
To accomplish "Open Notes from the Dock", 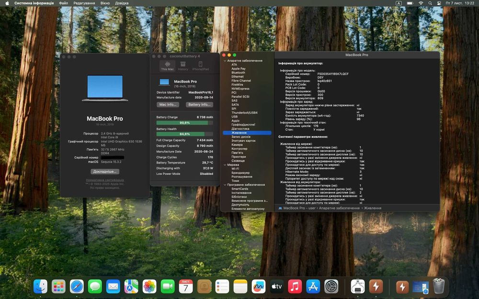I will pyautogui.click(x=240, y=287).
